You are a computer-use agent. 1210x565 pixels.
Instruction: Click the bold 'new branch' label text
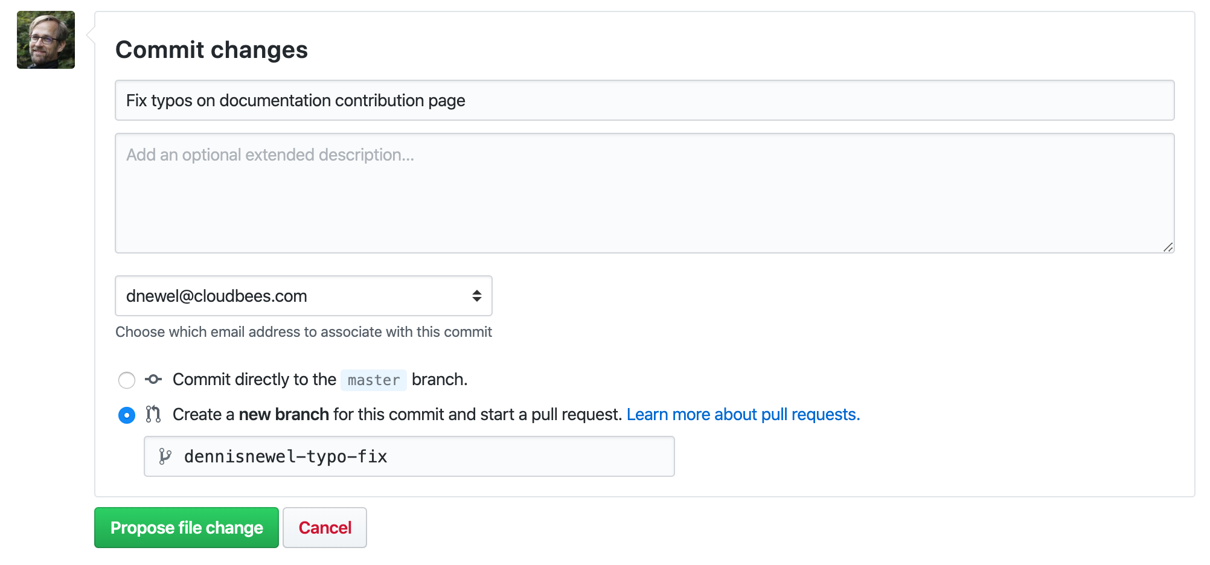click(x=284, y=415)
